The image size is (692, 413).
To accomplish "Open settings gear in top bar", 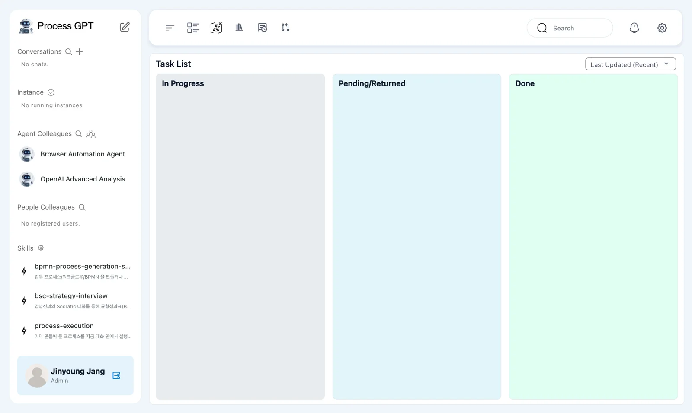I will [662, 28].
